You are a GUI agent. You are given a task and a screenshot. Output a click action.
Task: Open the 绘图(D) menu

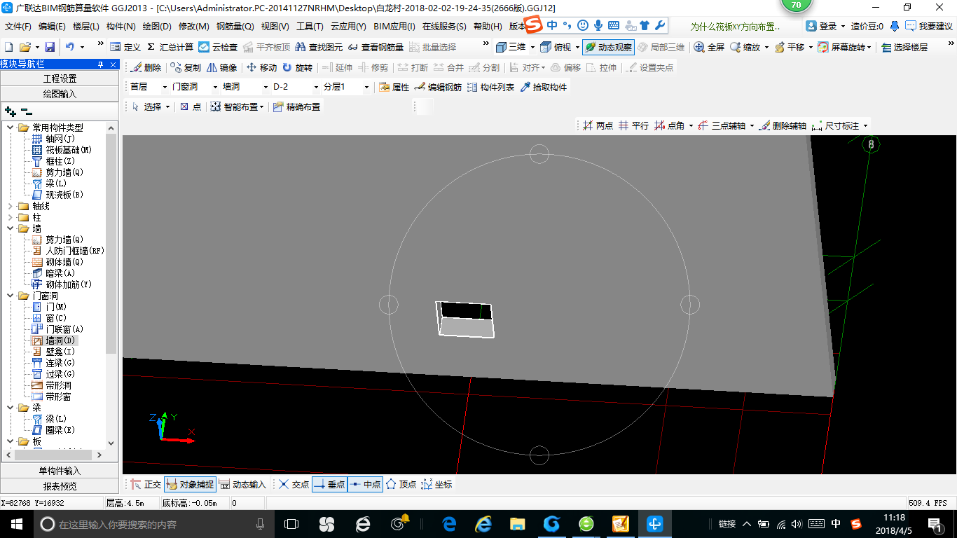(157, 27)
